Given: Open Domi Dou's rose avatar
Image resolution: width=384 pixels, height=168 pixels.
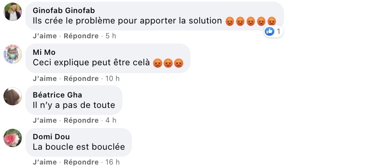Looking at the screenshot, I should [13, 138].
